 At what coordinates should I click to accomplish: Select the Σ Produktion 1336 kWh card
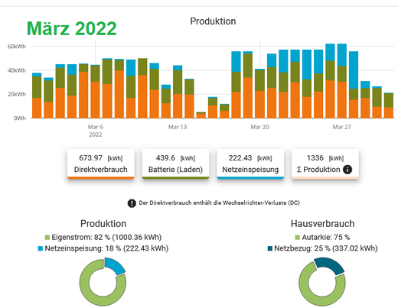pos(325,164)
